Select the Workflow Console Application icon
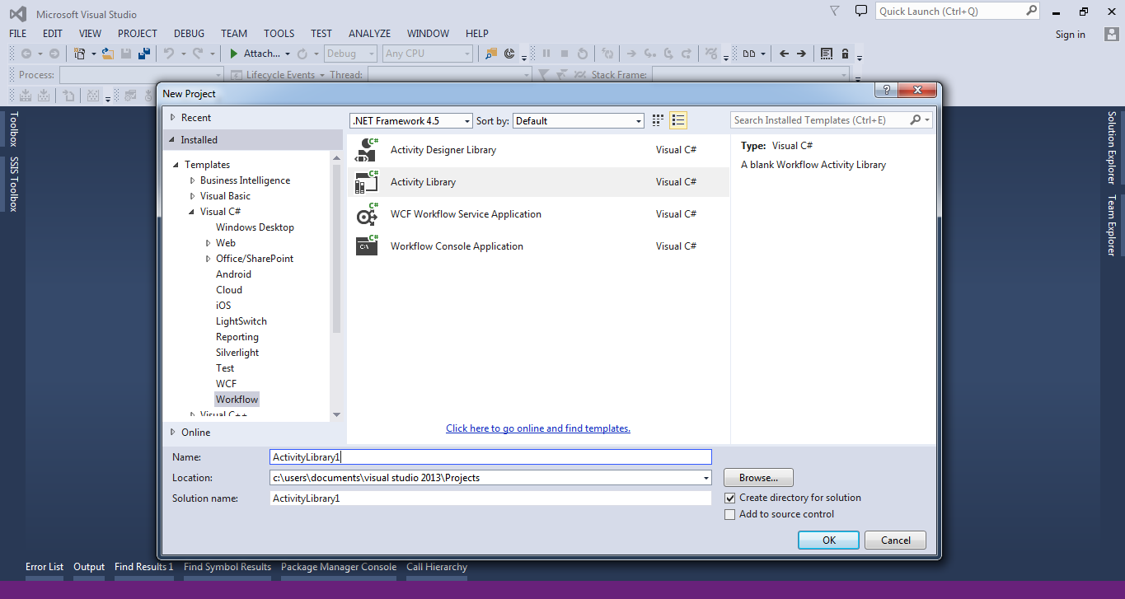 (x=367, y=246)
